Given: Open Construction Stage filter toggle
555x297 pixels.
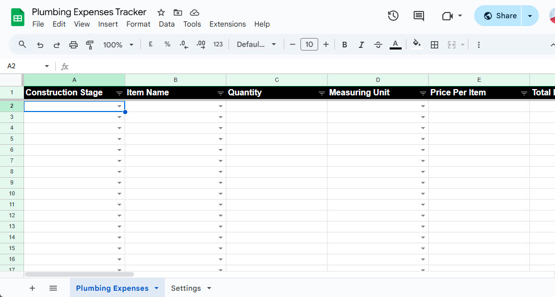Looking at the screenshot, I should (119, 93).
